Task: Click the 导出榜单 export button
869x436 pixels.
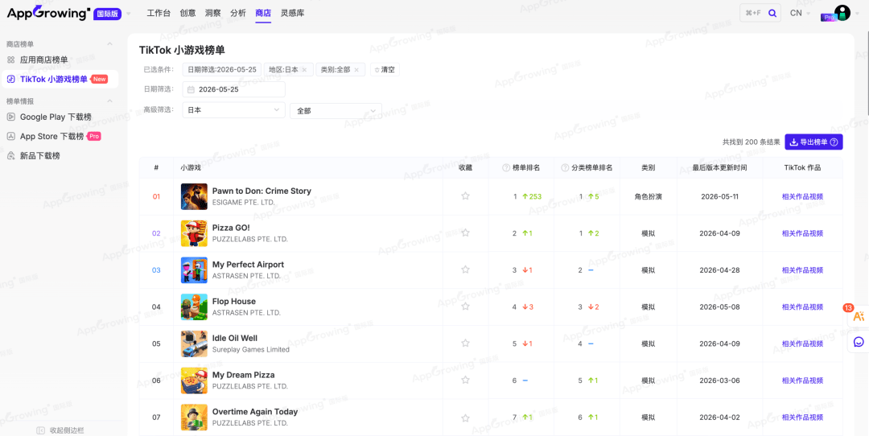Action: pyautogui.click(x=813, y=142)
